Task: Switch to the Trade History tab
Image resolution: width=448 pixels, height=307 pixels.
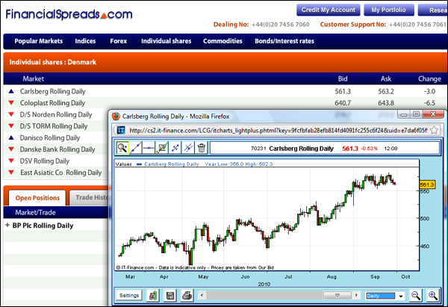Action: point(89,197)
